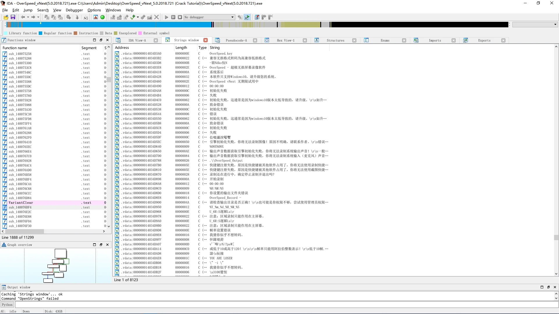Viewport: 559px width, 314px height.
Task: Close the Pseudocode-A tab
Action: [255, 40]
